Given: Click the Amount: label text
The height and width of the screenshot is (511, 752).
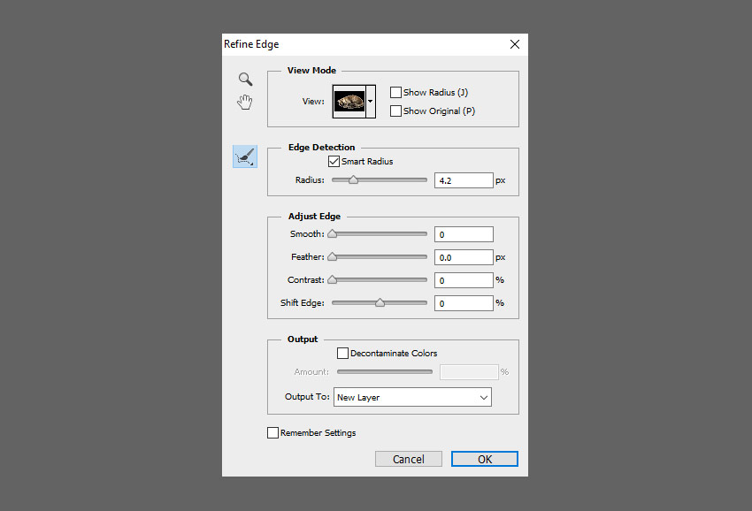Looking at the screenshot, I should coord(311,372).
